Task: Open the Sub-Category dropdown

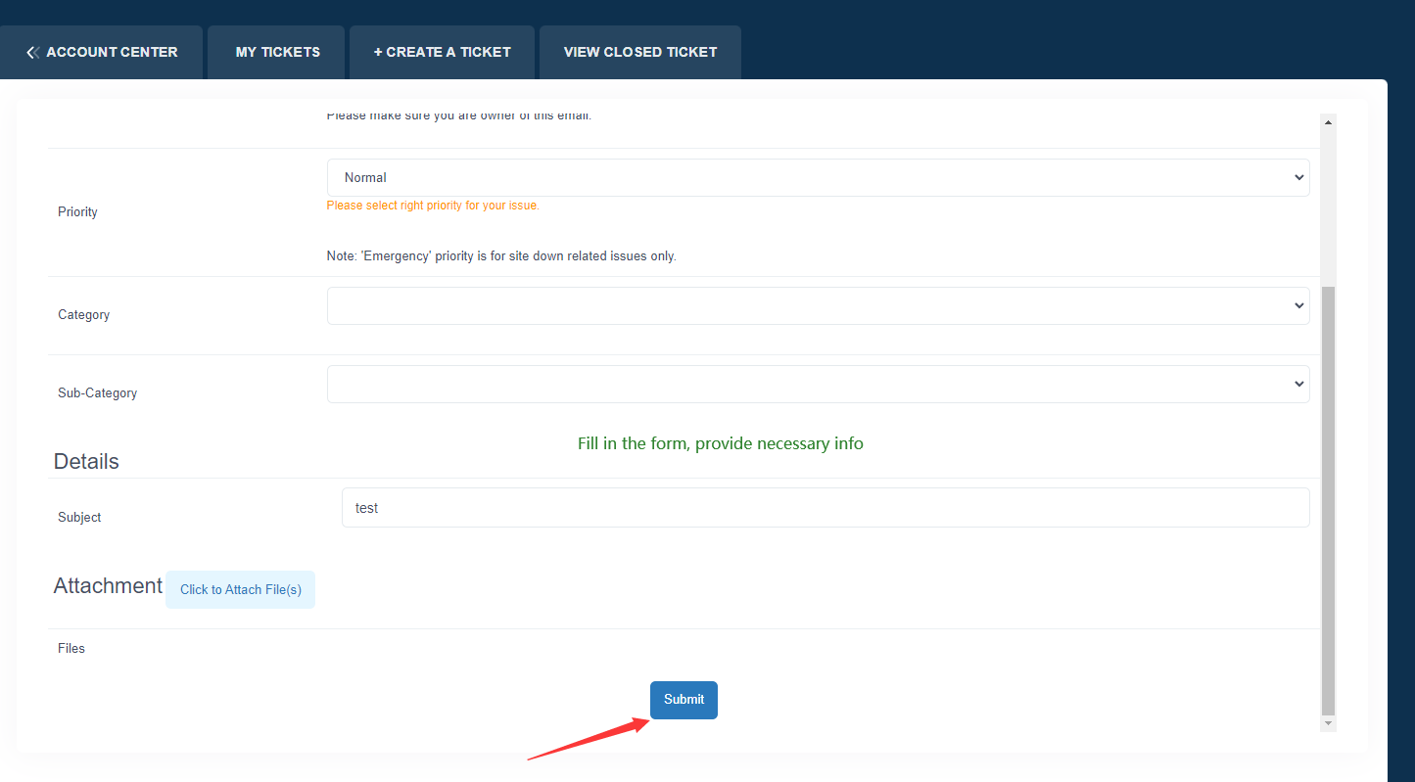Action: coord(818,384)
